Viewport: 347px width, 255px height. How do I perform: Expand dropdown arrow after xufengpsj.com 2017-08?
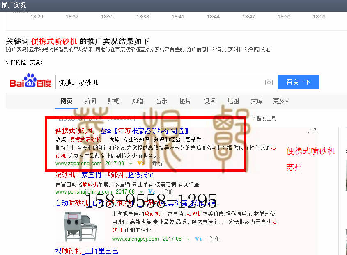coord(188,239)
